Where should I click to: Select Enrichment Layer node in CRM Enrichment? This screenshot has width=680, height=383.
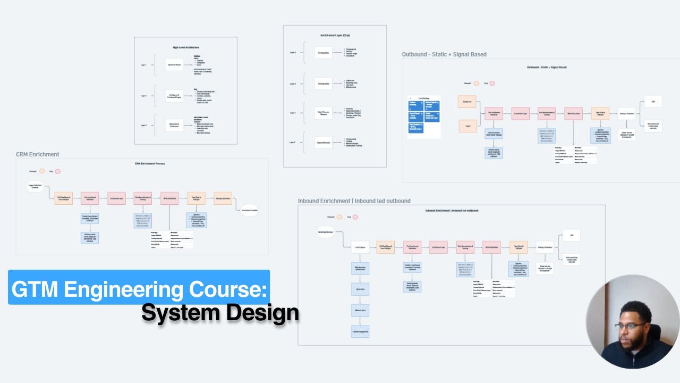tap(116, 198)
